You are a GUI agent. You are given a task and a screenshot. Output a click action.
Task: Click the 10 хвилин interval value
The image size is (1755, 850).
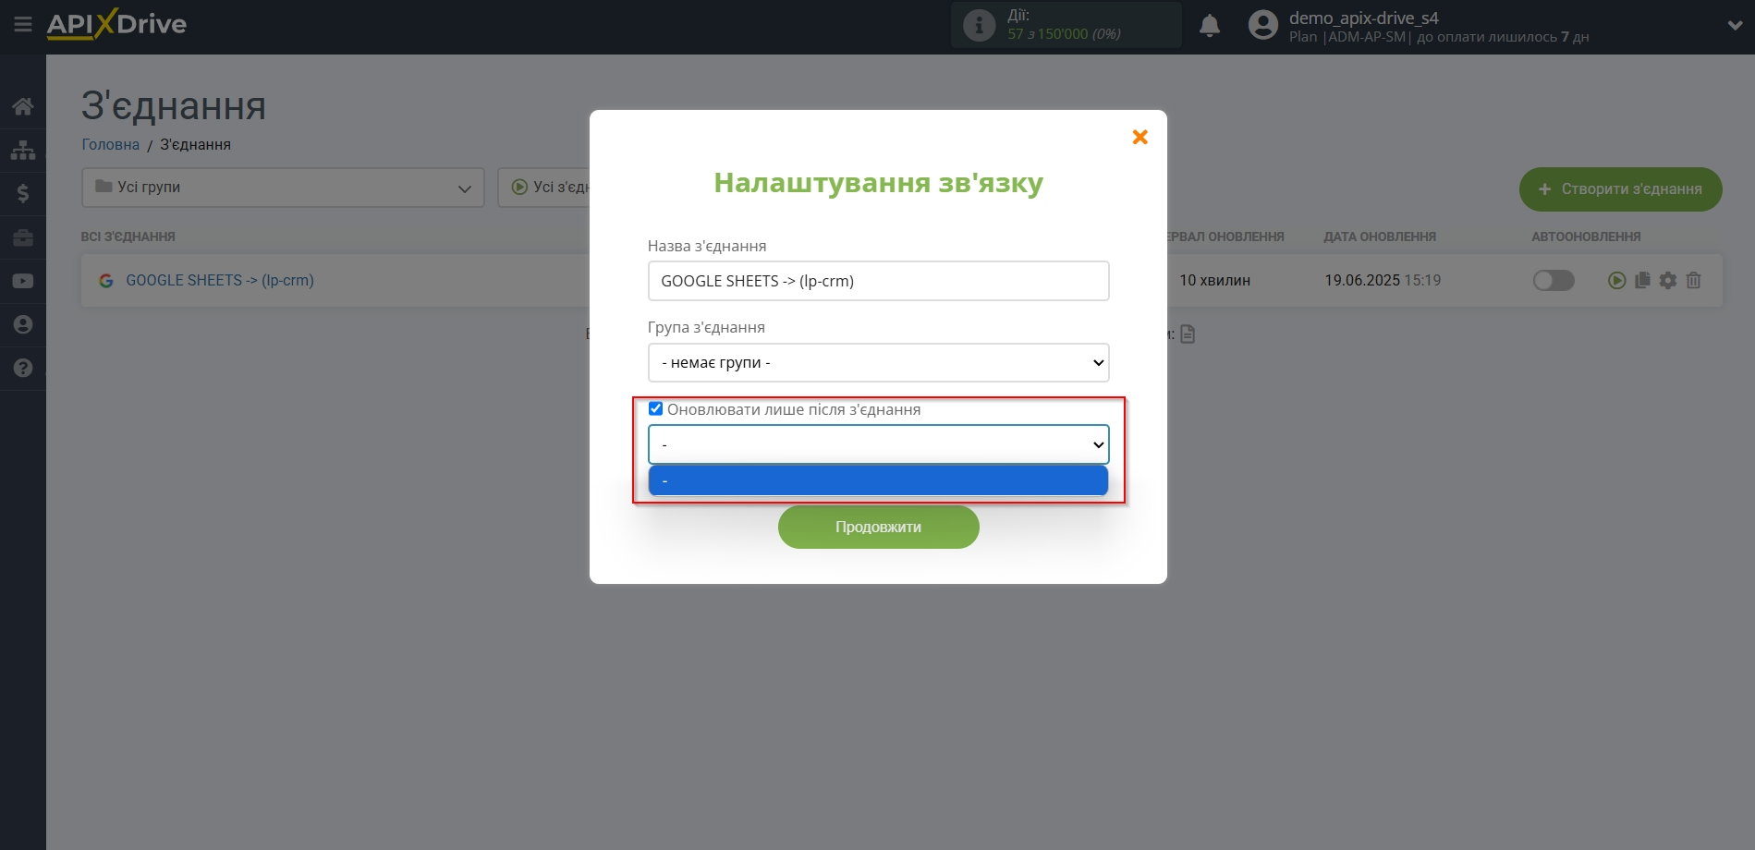coord(1214,280)
